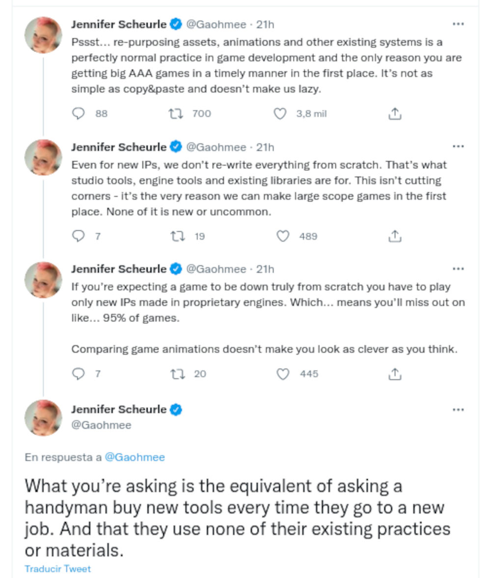Reply to the new IPs tweet
Screen dimensions: 491x578
[79, 236]
